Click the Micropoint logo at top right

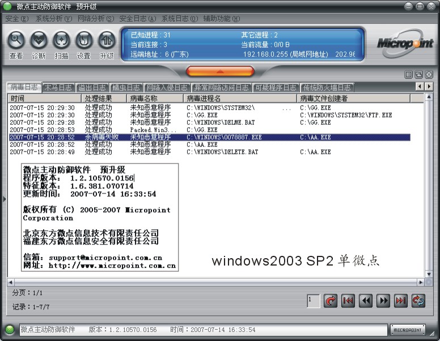(x=405, y=44)
